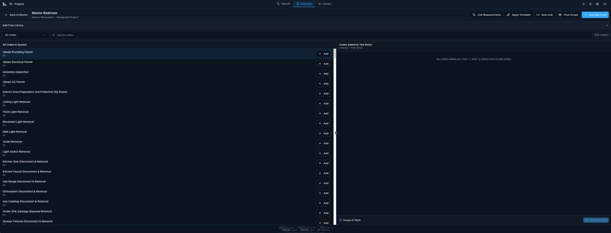Image resolution: width=611 pixels, height=233 pixels.
Task: Click the Link Measurements paperclip icon
Action: (x=474, y=15)
